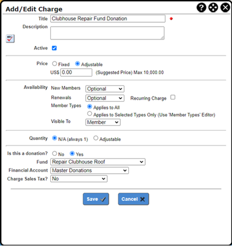Cancel editing the charge

point(133,199)
